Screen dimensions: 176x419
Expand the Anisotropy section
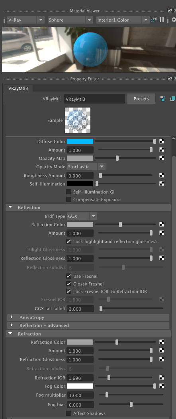(12, 317)
